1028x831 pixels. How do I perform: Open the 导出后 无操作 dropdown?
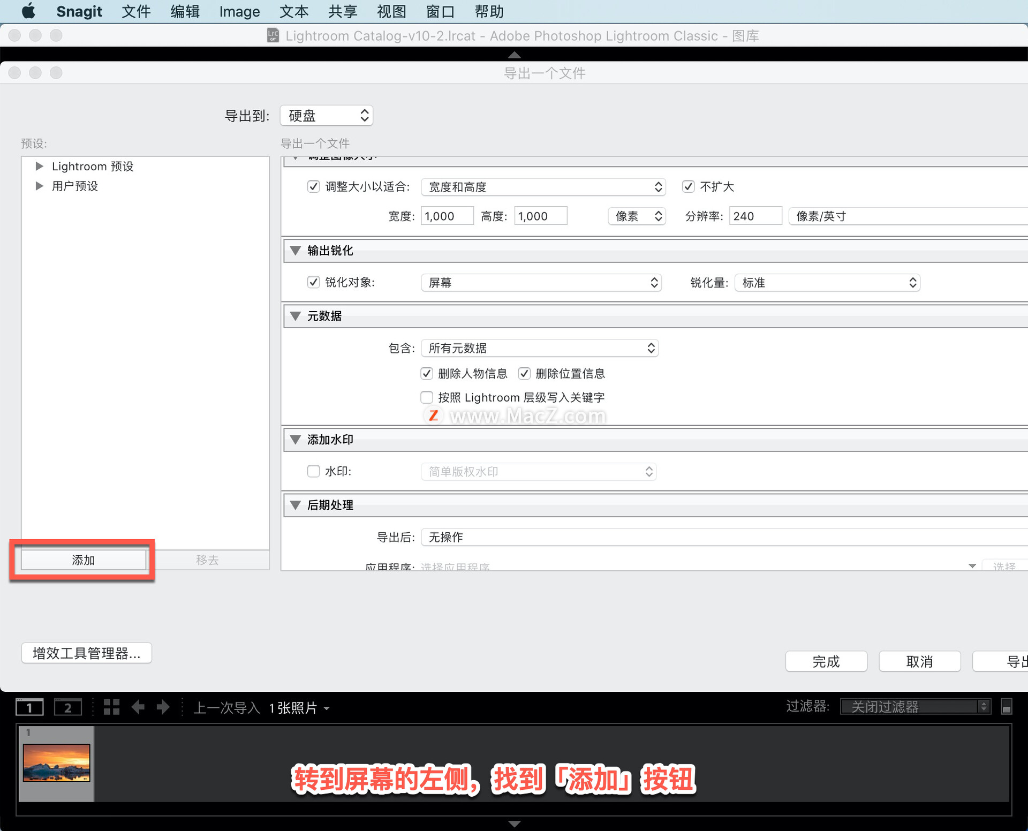click(724, 537)
